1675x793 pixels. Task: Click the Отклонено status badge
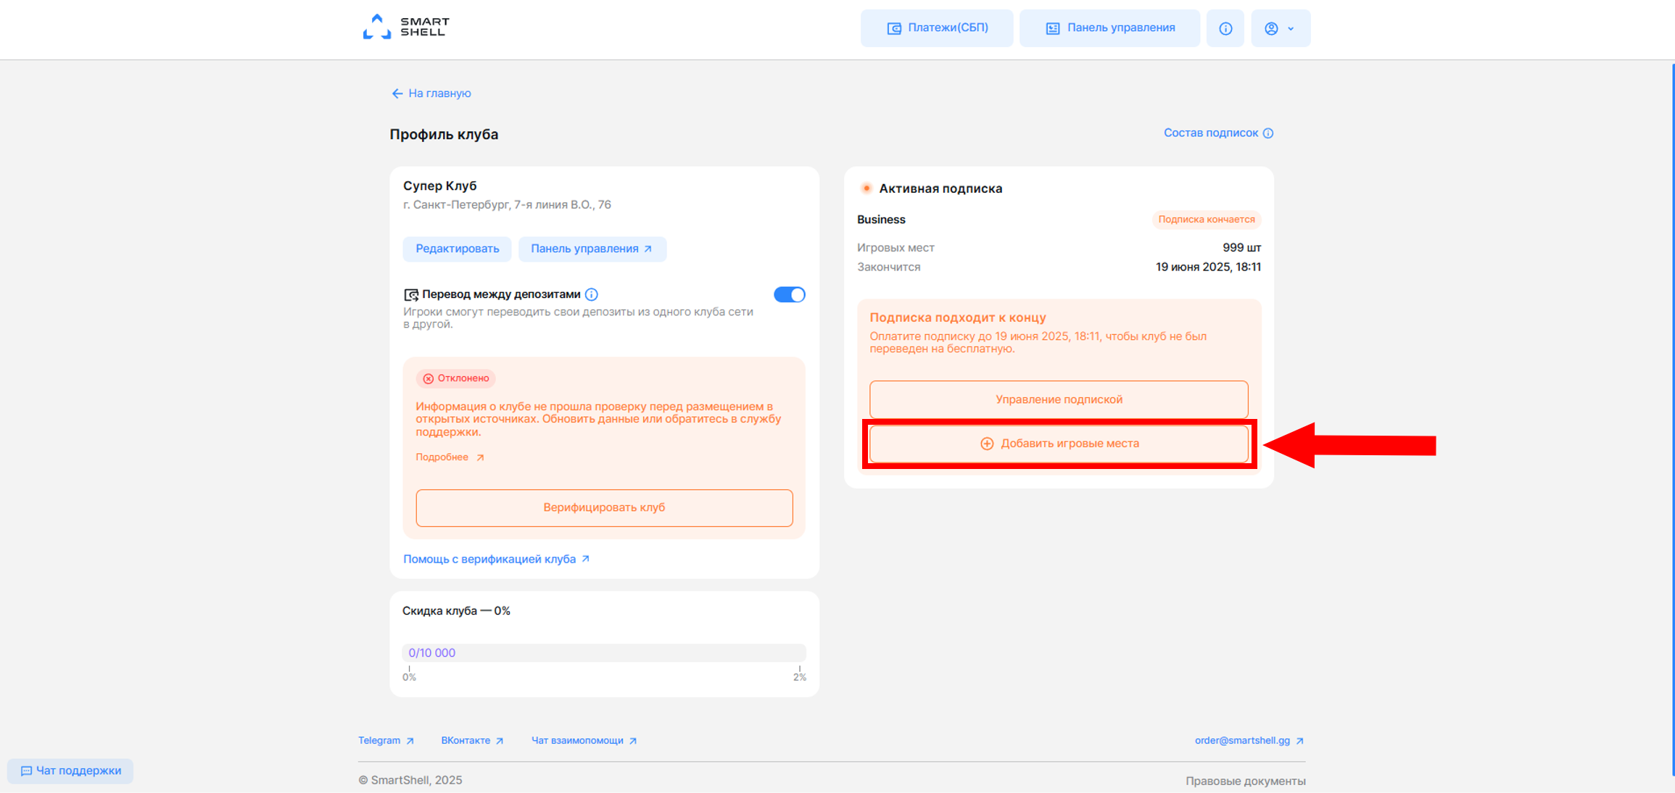click(x=455, y=378)
